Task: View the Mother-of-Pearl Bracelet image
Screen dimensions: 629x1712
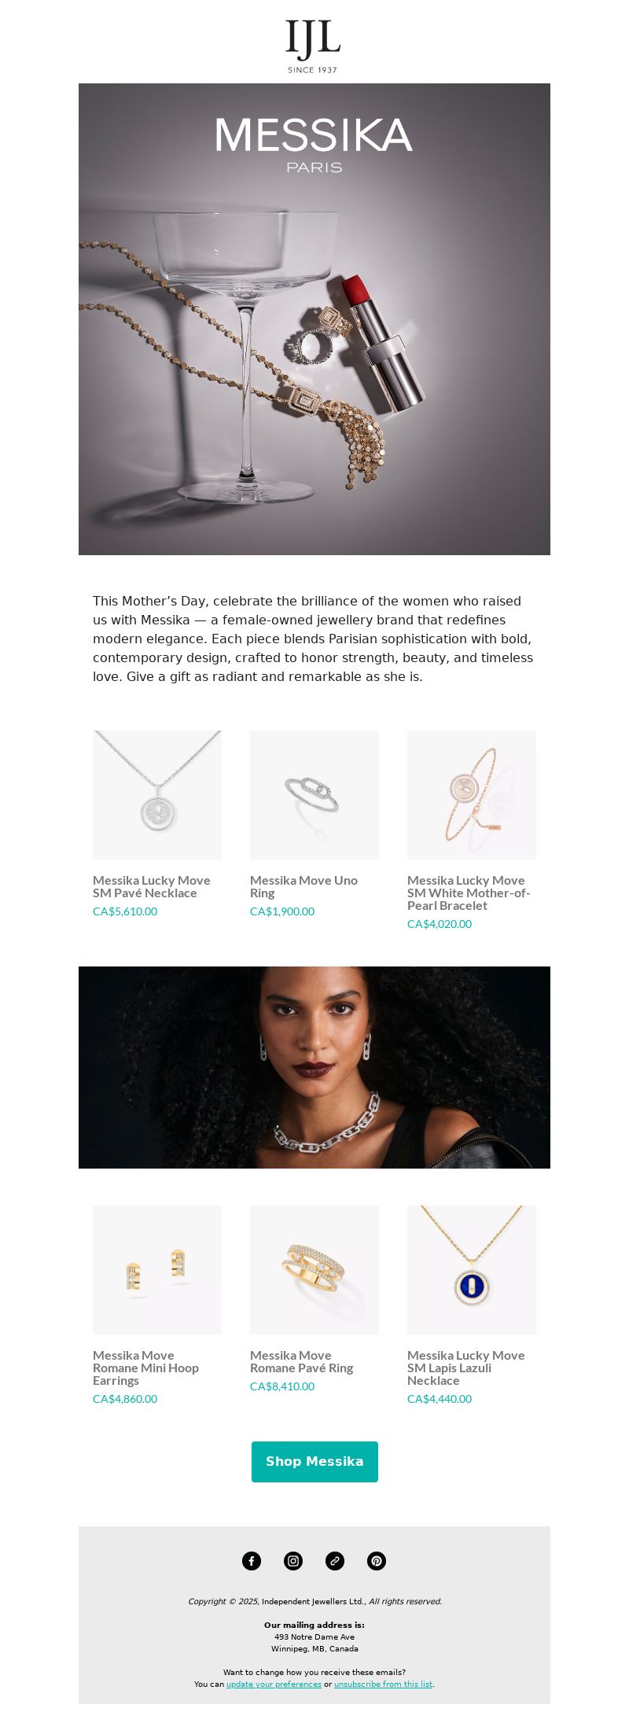Action: pyautogui.click(x=472, y=795)
